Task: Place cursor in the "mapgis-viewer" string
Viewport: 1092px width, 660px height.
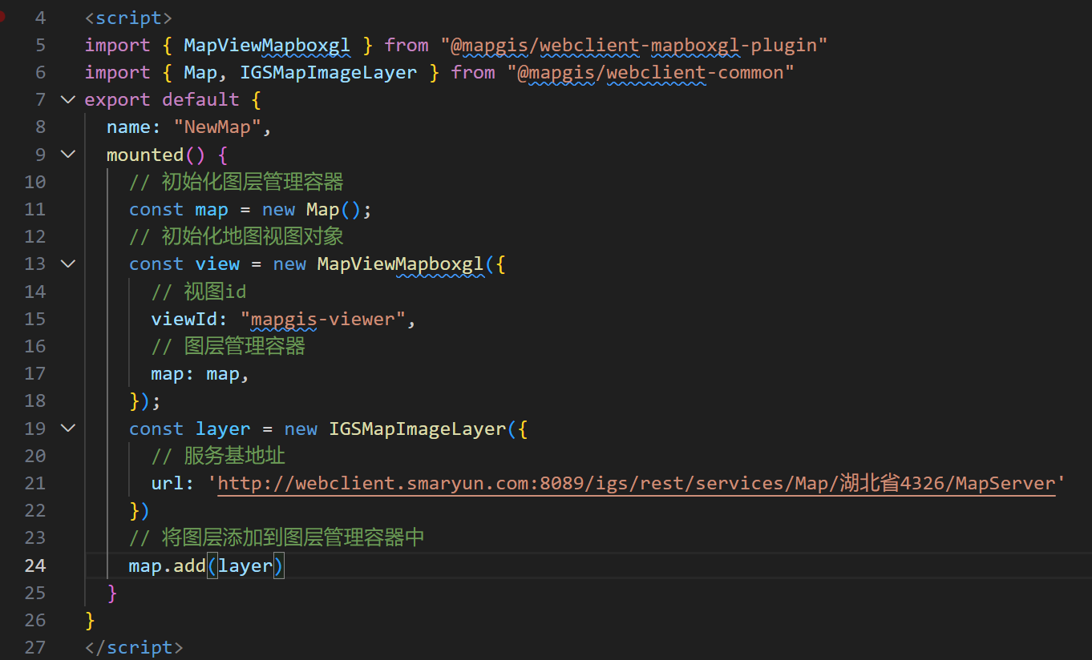Action: [x=323, y=319]
